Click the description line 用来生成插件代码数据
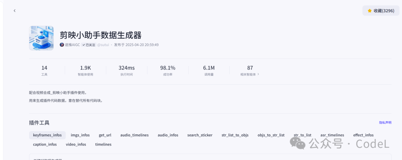Image resolution: width=402 pixels, height=160 pixels. [47, 101]
